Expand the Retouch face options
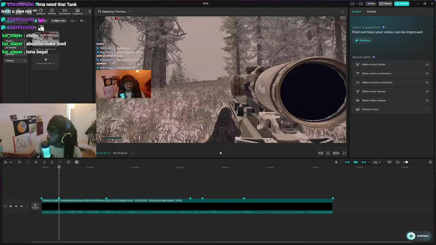The image size is (436, 245). point(427,109)
